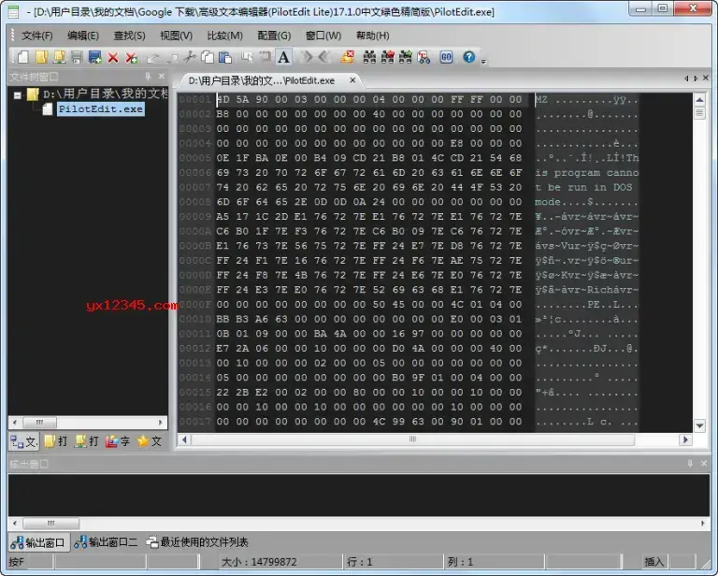
Task: Click the Copy pages icon
Action: tap(208, 57)
